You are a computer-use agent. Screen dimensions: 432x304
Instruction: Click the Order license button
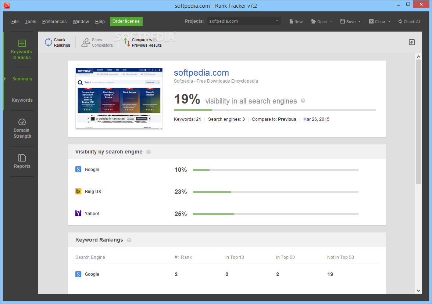pyautogui.click(x=126, y=21)
